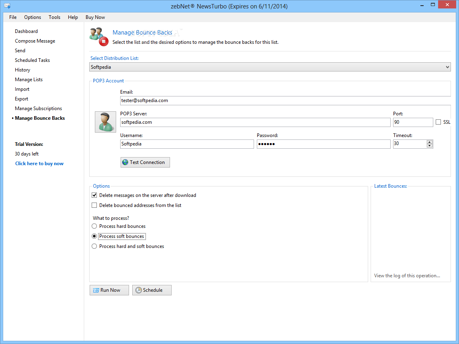Click the NewsTurbo app icon in title bar
This screenshot has width=459, height=344.
(7, 6)
